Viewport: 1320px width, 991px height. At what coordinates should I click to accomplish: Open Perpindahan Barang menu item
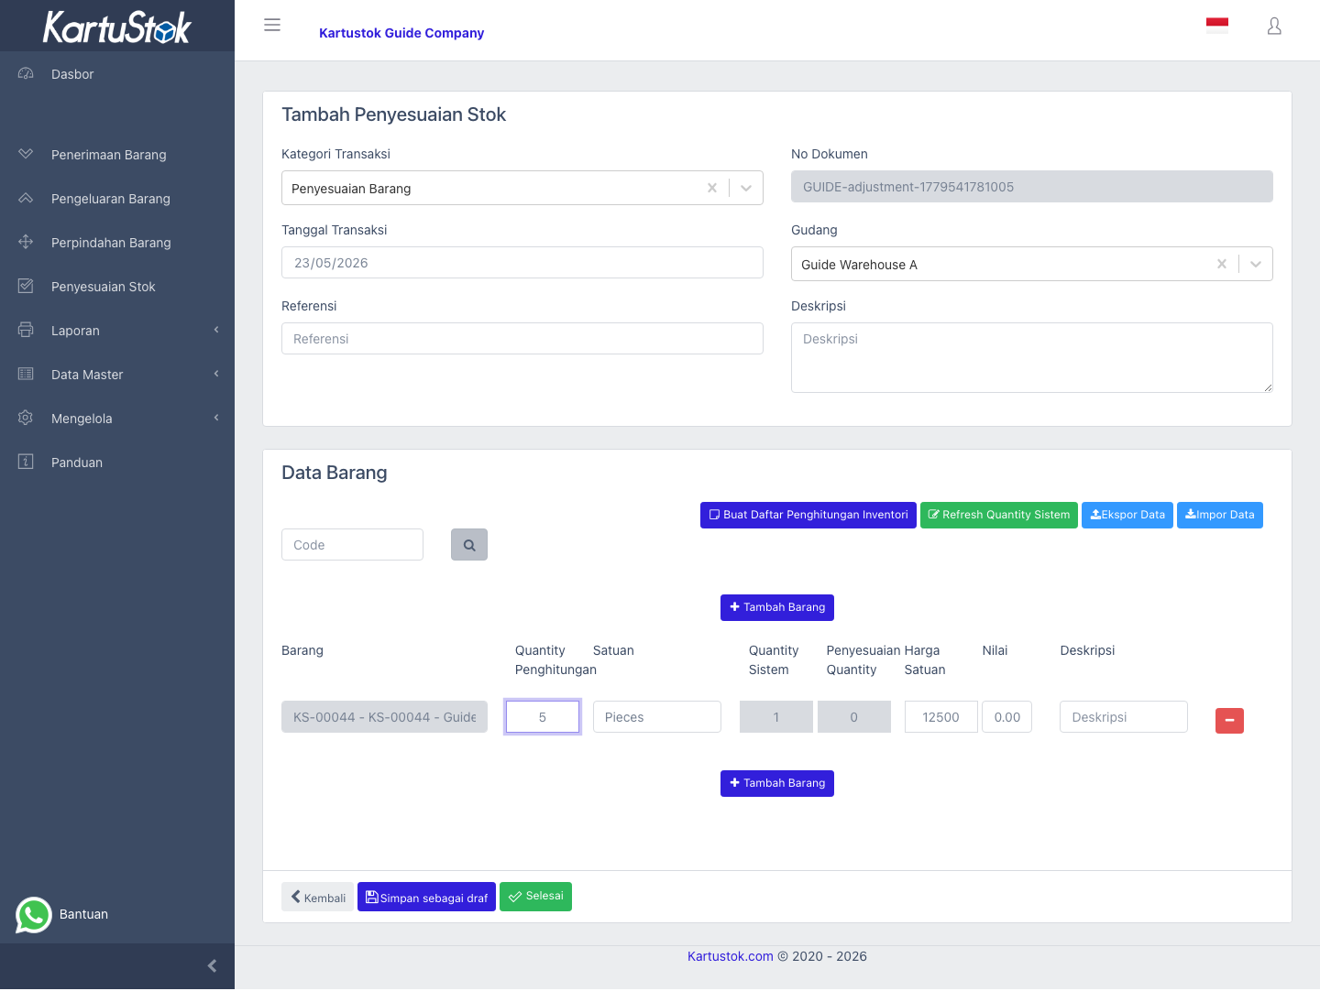click(x=117, y=243)
